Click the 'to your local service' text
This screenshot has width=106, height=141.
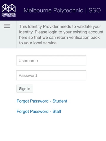tap(38, 43)
